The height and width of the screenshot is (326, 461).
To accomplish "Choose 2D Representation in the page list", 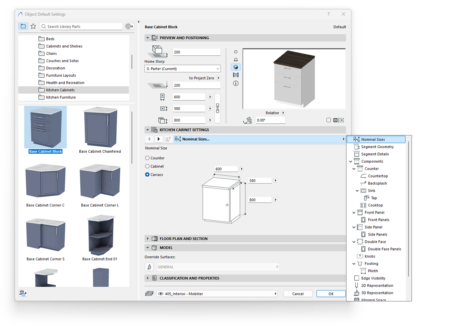I will click(x=377, y=285).
